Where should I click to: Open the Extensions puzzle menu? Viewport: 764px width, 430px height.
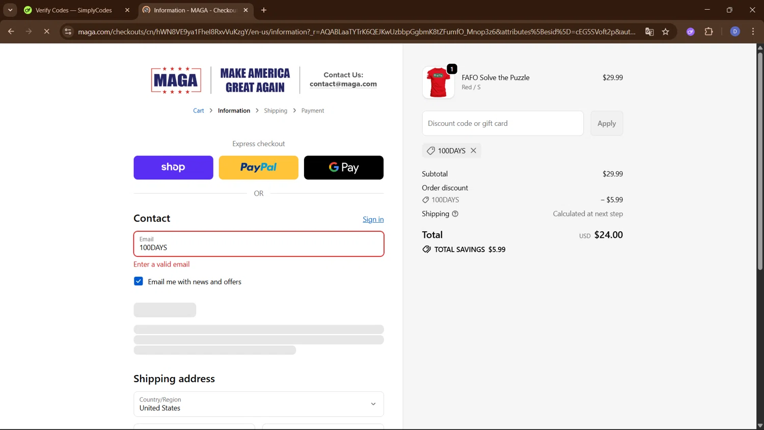point(708,32)
